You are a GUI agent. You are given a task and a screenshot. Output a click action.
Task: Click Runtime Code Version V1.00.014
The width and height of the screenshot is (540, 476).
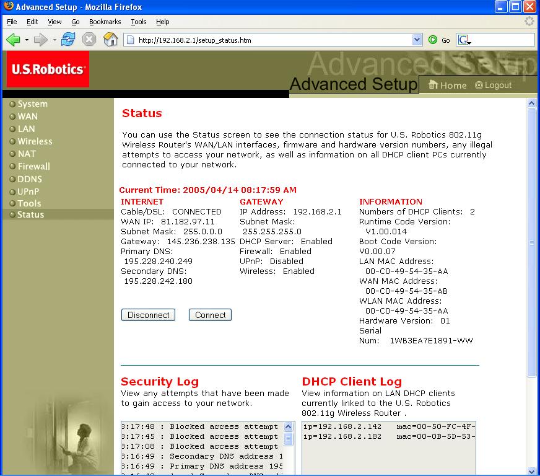(x=386, y=232)
